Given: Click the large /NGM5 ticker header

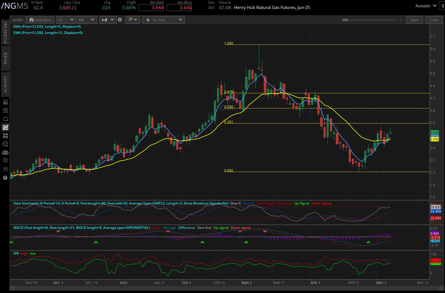Looking at the screenshot, I should point(15,6).
